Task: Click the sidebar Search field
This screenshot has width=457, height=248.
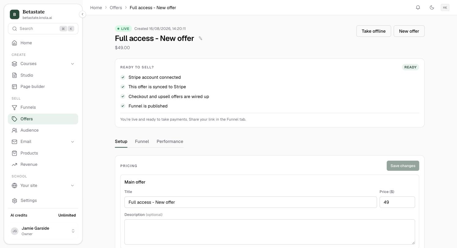Action: 43,29
